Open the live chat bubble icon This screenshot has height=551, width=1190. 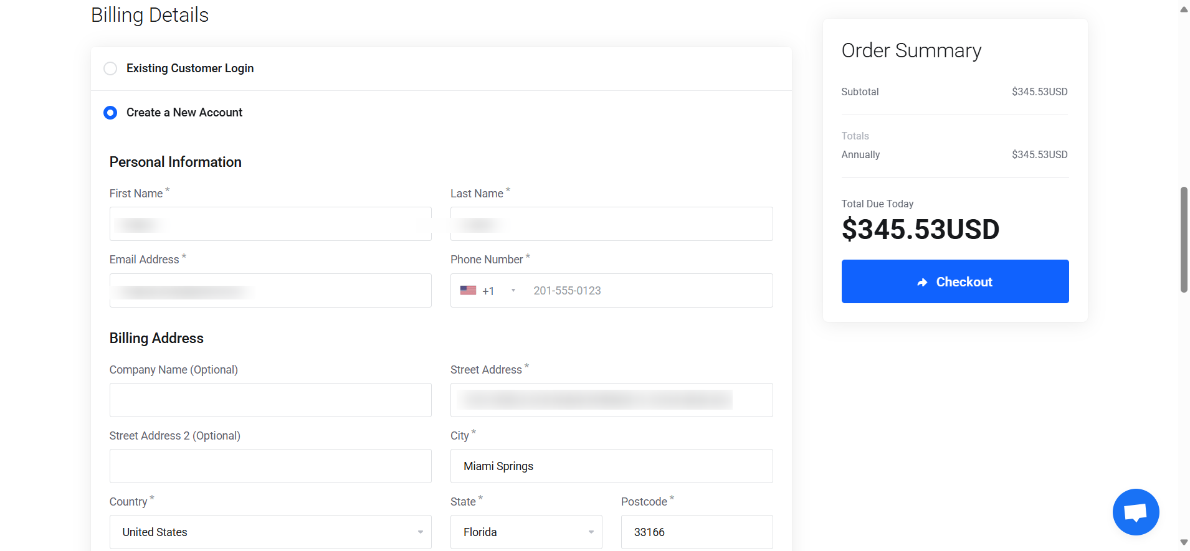[x=1135, y=512]
